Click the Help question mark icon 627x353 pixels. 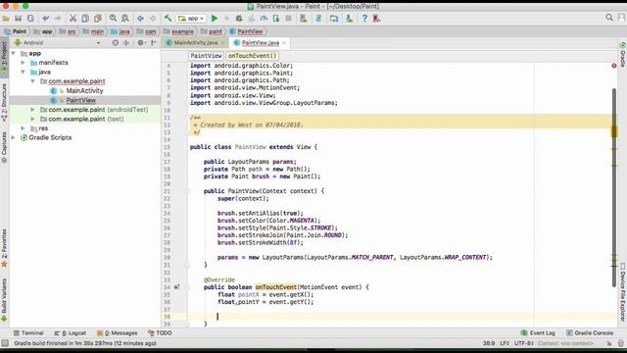point(364,19)
